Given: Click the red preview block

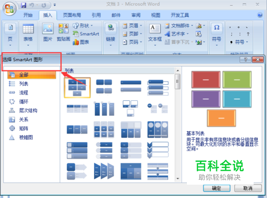Looking at the screenshot, I should coord(206,80).
